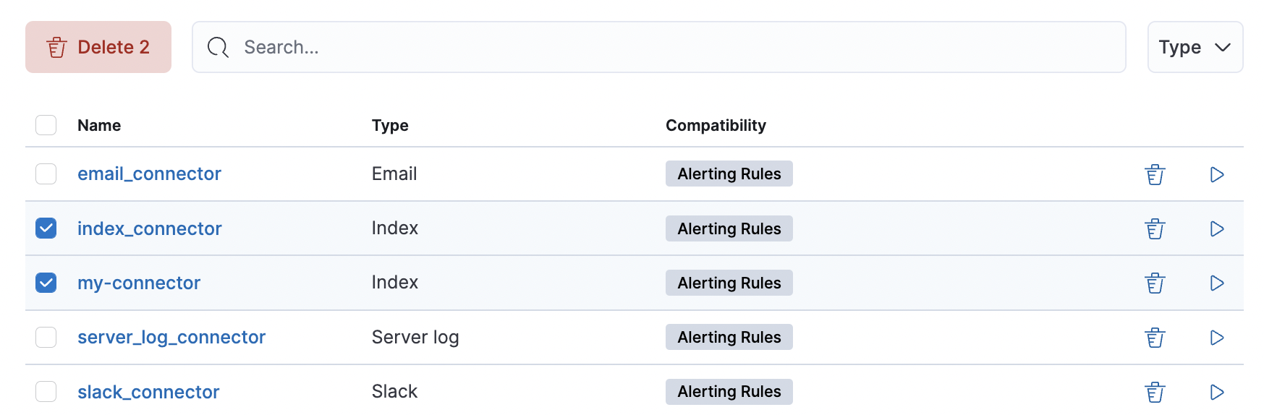The image size is (1264, 415).
Task: Click the Search connectors input field
Action: coord(658,48)
